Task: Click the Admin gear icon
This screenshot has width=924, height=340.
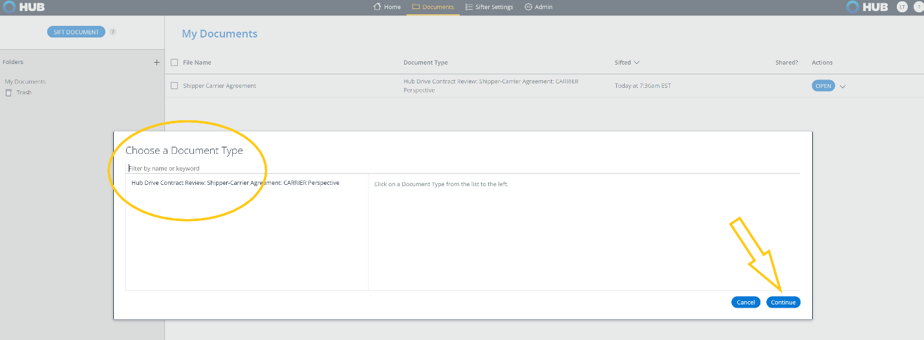Action: pyautogui.click(x=528, y=7)
